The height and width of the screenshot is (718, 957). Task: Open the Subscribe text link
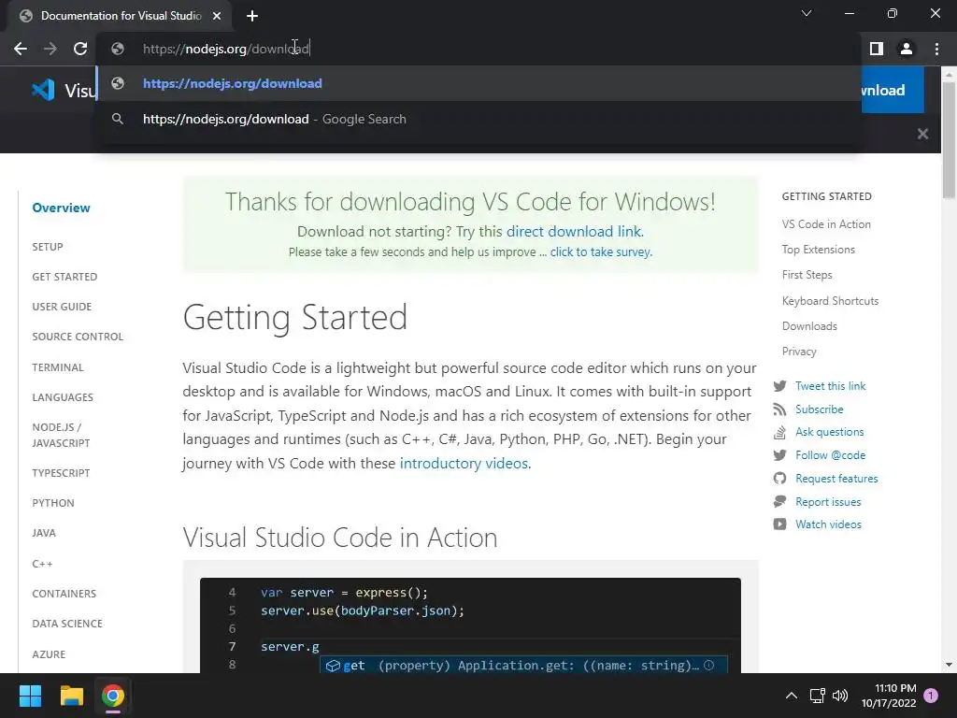click(x=819, y=409)
